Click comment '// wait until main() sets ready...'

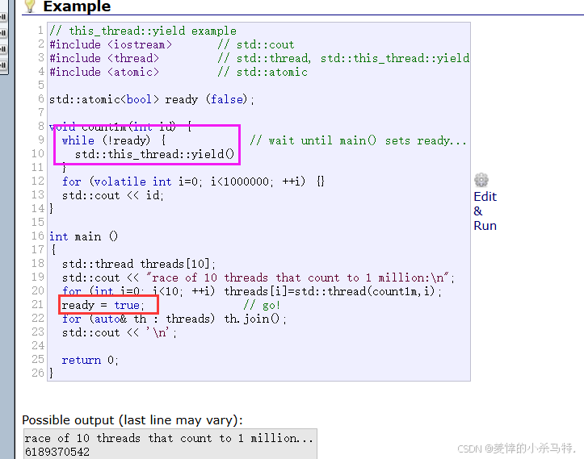tap(358, 140)
